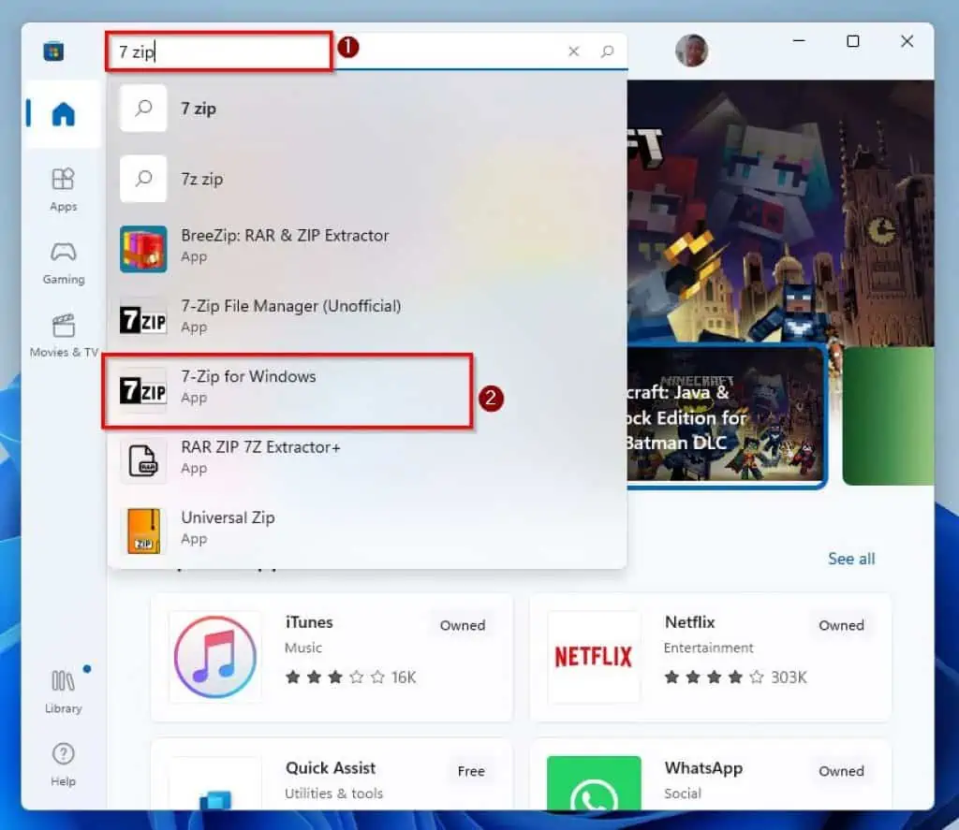Open Movies & TV section
Image resolution: width=959 pixels, height=830 pixels.
click(x=63, y=336)
